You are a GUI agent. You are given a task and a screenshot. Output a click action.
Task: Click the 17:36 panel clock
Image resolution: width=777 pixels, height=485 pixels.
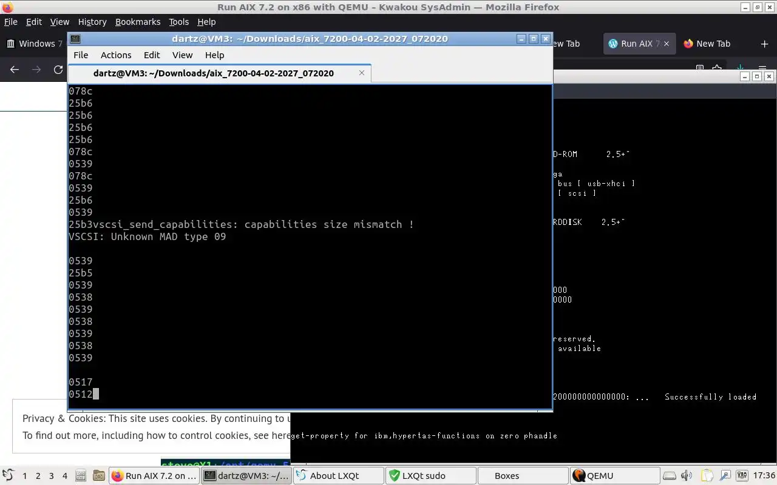coord(764,476)
